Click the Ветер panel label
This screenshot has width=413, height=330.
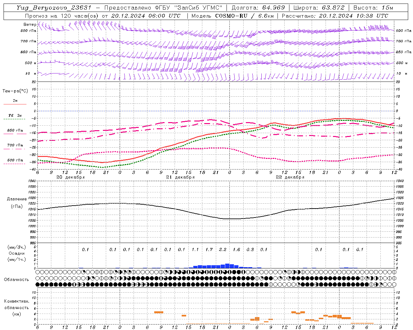click(30, 24)
